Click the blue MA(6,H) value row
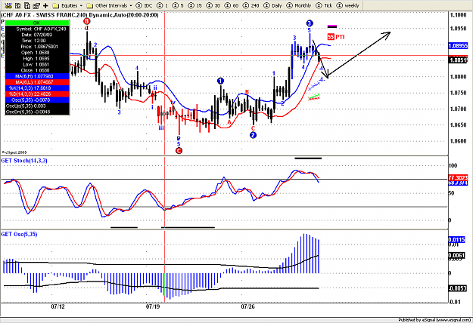The height and width of the screenshot is (323, 473). [x=37, y=76]
